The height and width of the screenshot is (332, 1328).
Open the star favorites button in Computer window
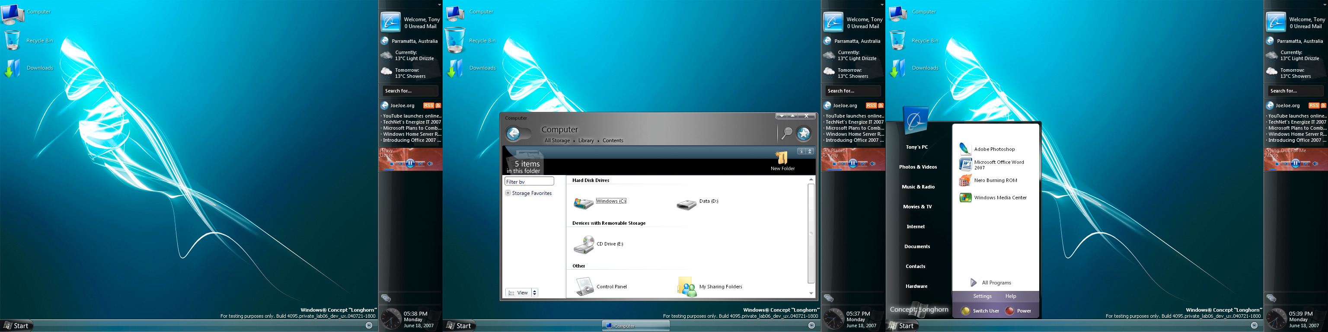tap(804, 134)
